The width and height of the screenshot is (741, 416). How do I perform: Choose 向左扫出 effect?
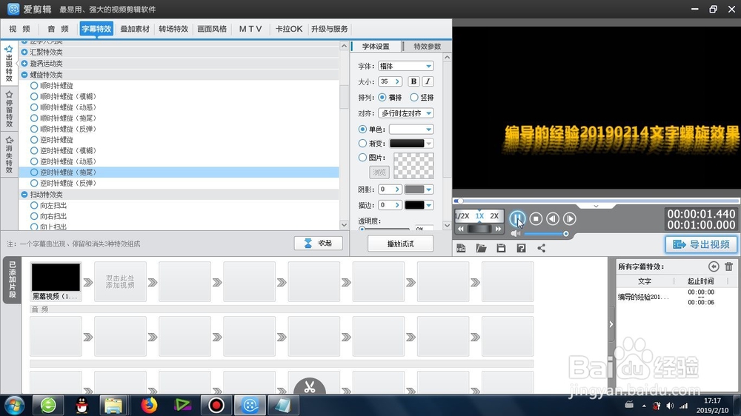pyautogui.click(x=48, y=205)
